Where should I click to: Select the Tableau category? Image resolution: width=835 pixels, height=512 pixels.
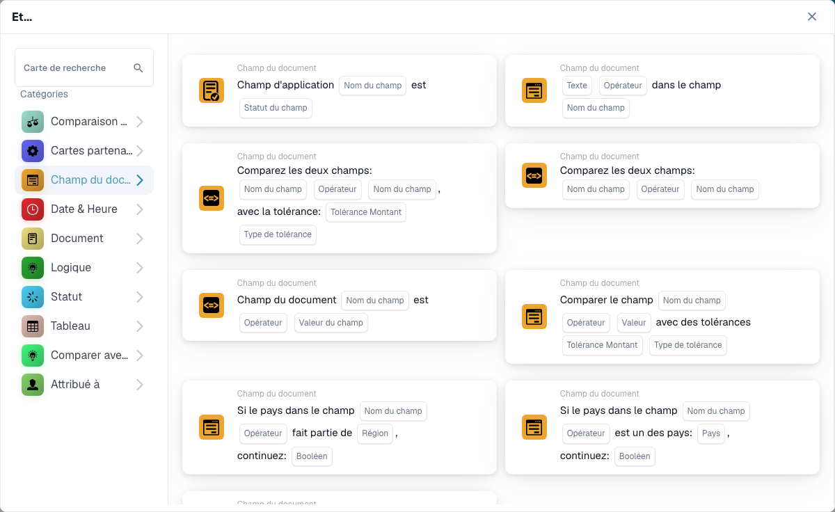coord(84,326)
